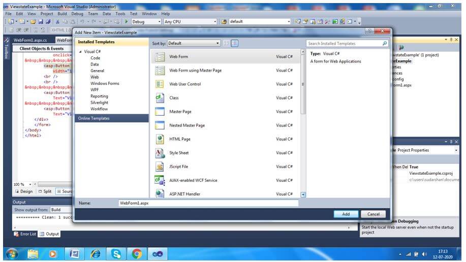Click the Cancel button in dialog
This screenshot has height=262, width=466.
[x=374, y=214]
